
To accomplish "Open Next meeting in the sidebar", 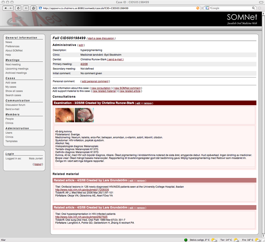I will pos(13,64).
